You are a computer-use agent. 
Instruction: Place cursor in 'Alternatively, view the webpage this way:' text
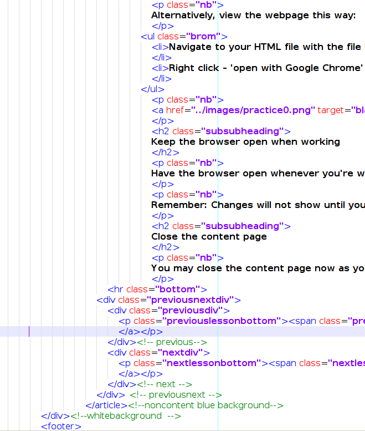(253, 16)
